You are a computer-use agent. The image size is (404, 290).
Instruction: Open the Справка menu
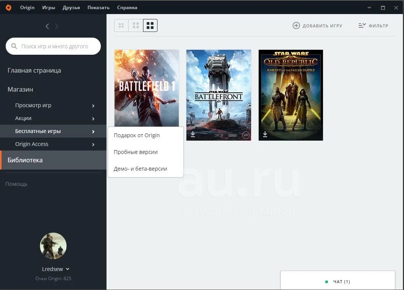pyautogui.click(x=127, y=8)
